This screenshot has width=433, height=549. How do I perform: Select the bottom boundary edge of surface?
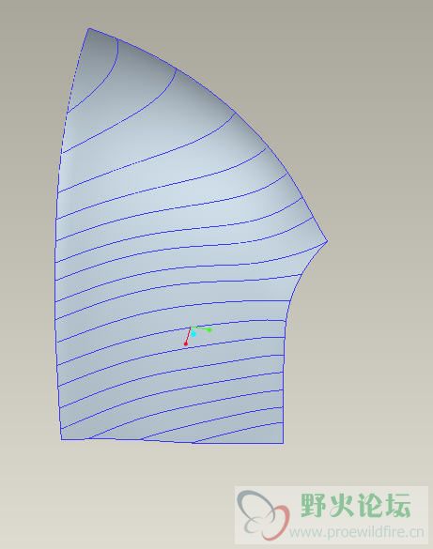(172, 441)
